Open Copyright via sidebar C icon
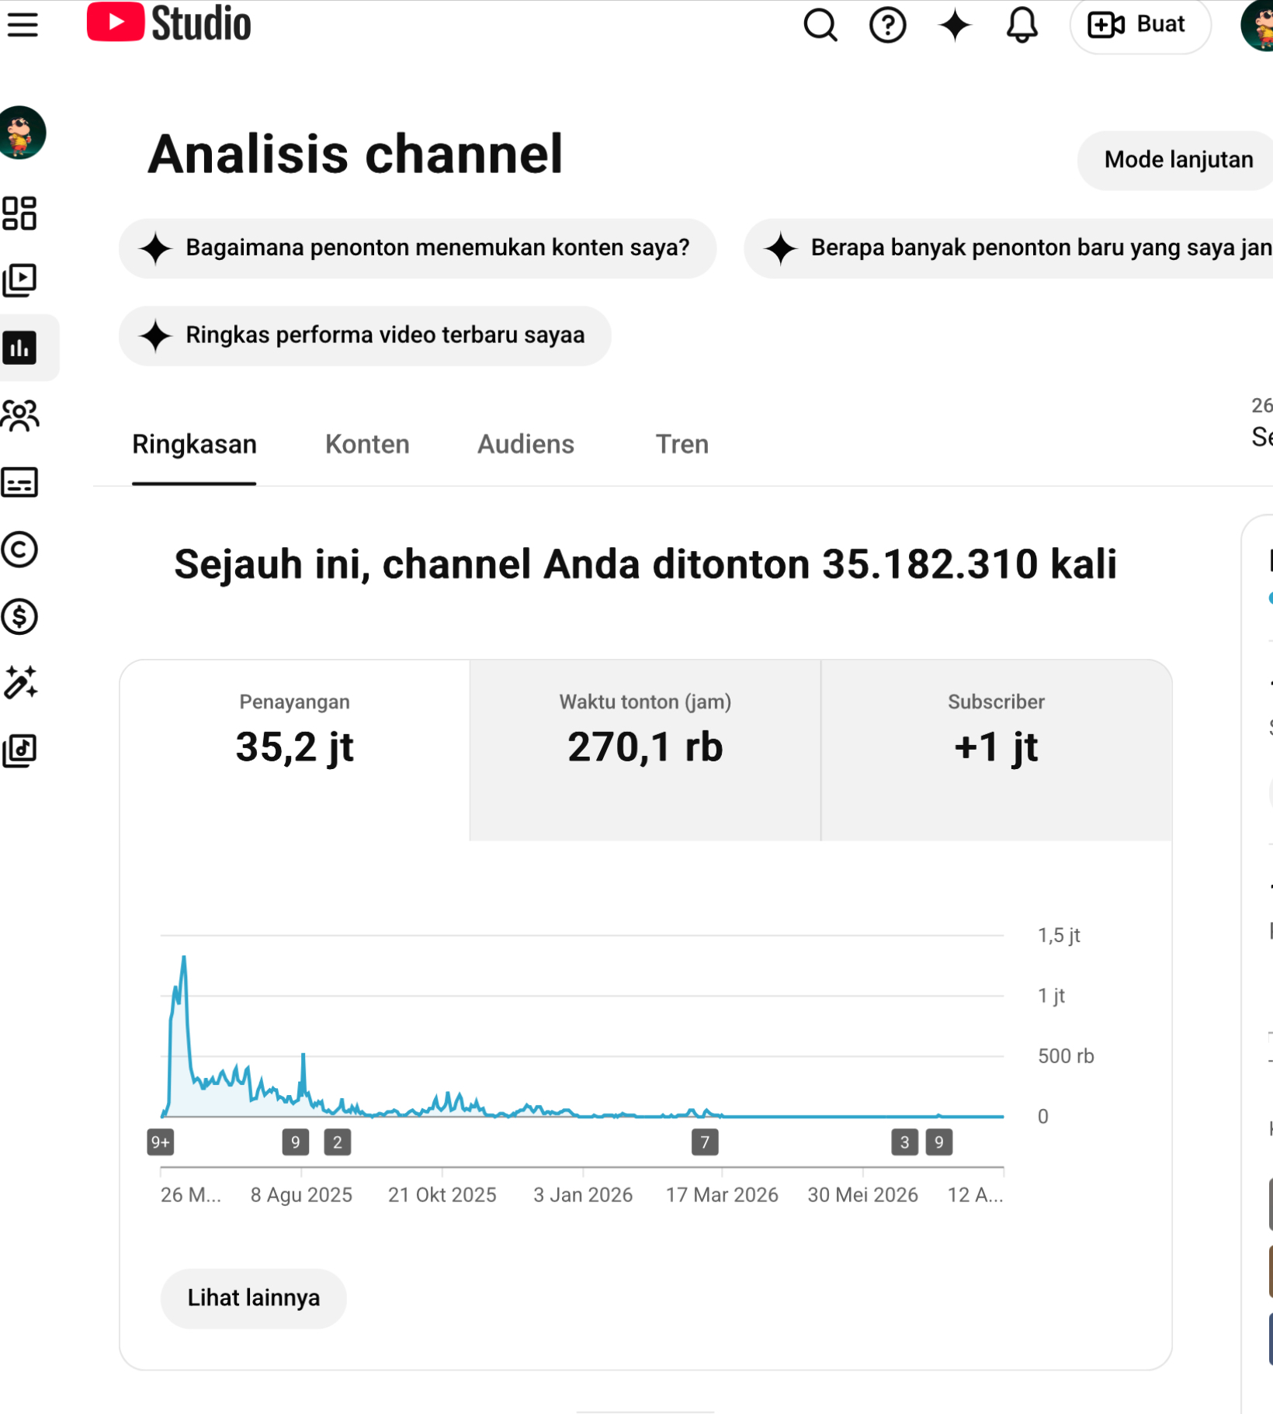This screenshot has height=1414, width=1273. point(20,549)
